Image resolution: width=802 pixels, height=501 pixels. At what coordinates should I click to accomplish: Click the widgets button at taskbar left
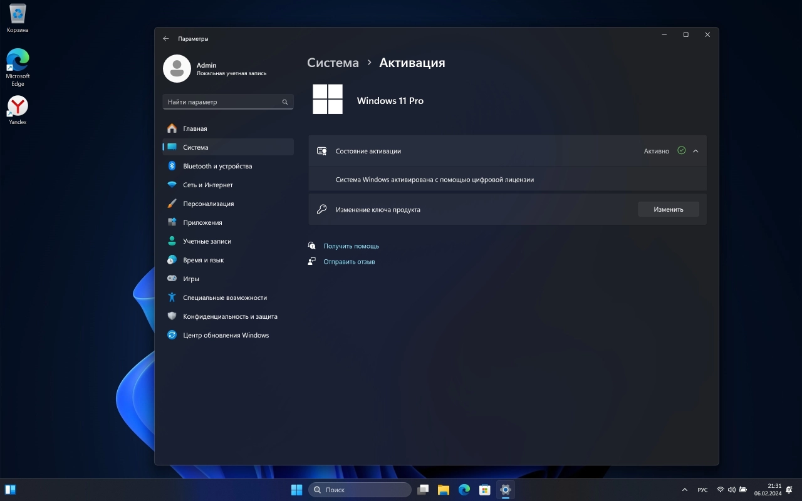10,490
